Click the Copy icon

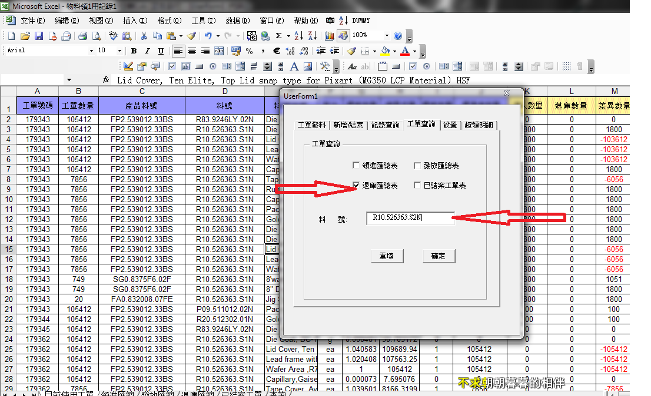[157, 36]
